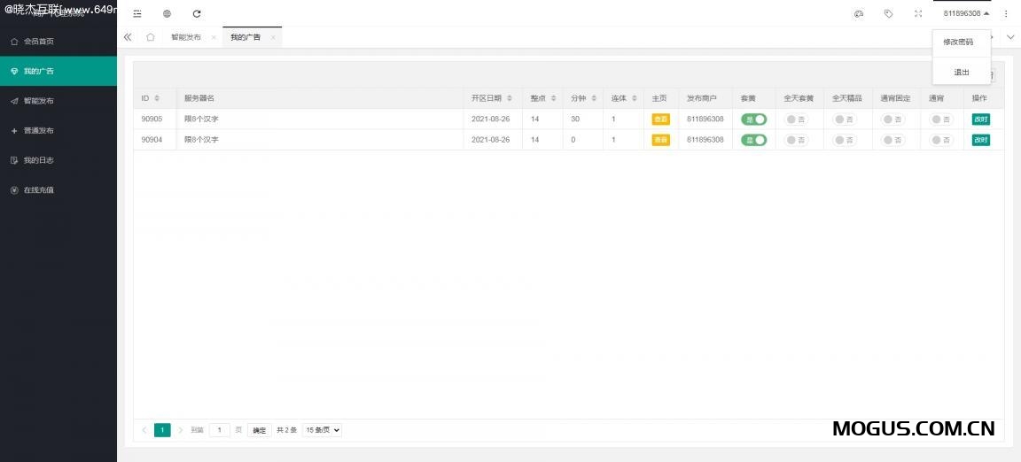Click the page number jump input

point(220,430)
